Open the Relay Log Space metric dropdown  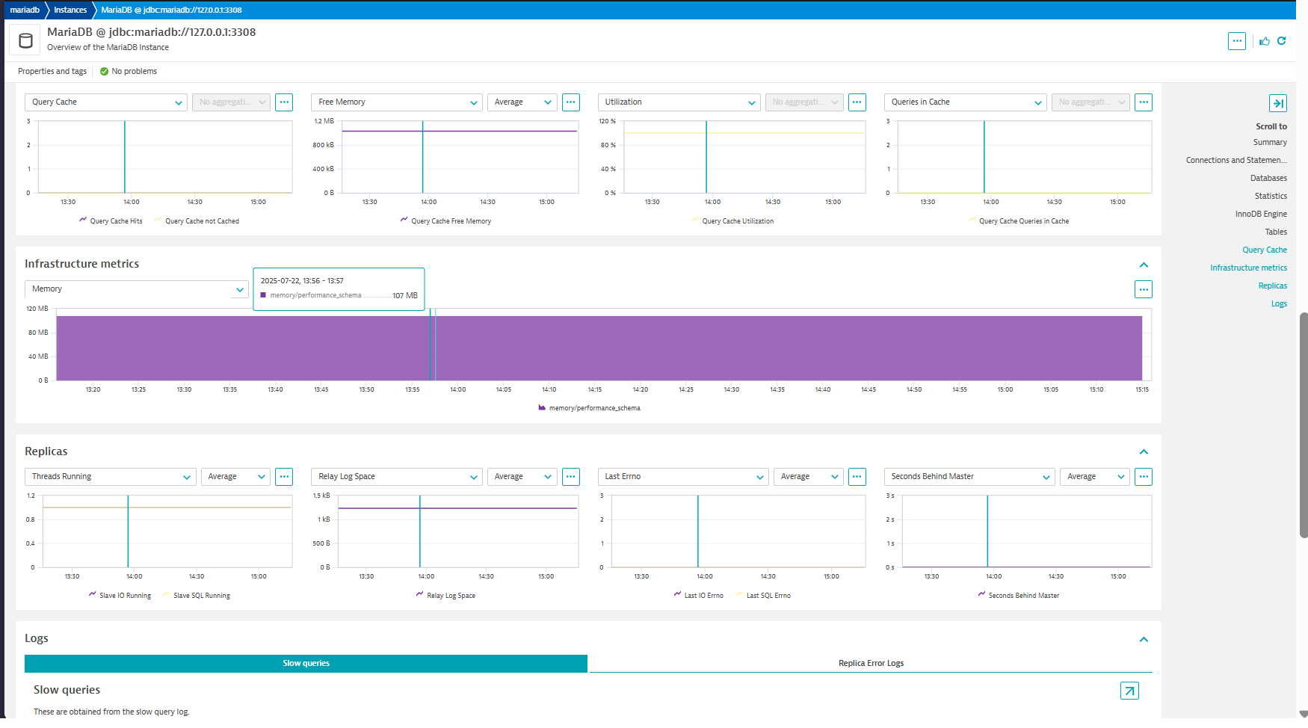pos(396,477)
